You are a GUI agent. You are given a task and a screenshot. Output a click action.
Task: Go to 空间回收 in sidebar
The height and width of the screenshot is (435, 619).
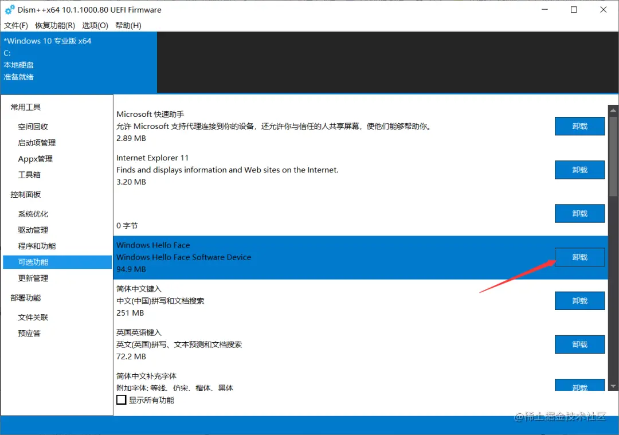33,127
